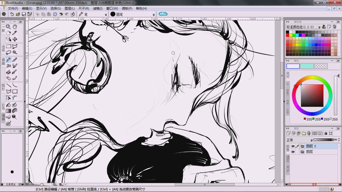Click the undo arrow icon
Screen dimensions: 342x192
pos(61,14)
